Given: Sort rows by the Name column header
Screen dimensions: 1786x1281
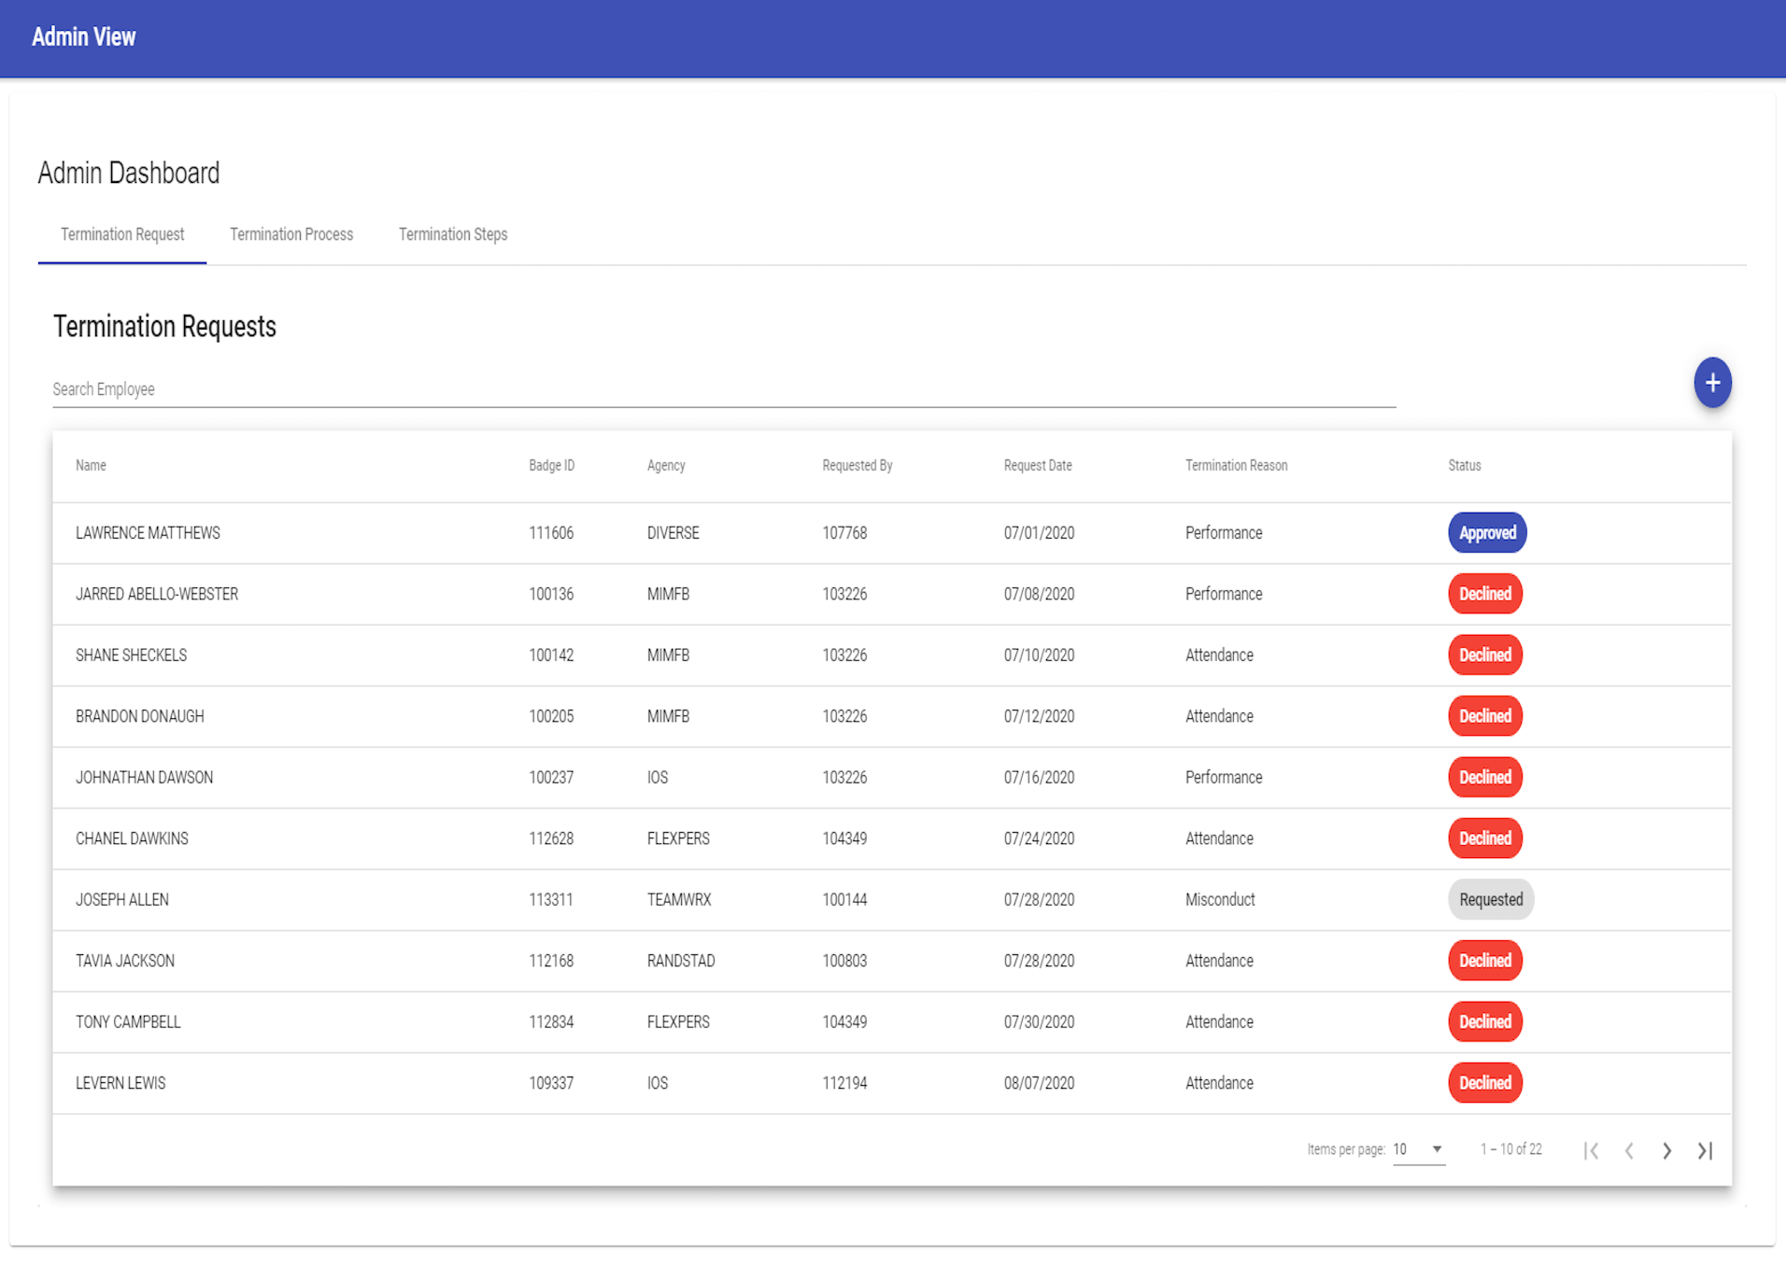Looking at the screenshot, I should coord(90,465).
